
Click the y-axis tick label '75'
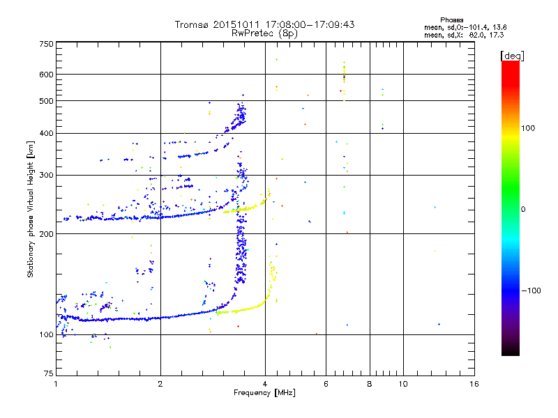49,373
